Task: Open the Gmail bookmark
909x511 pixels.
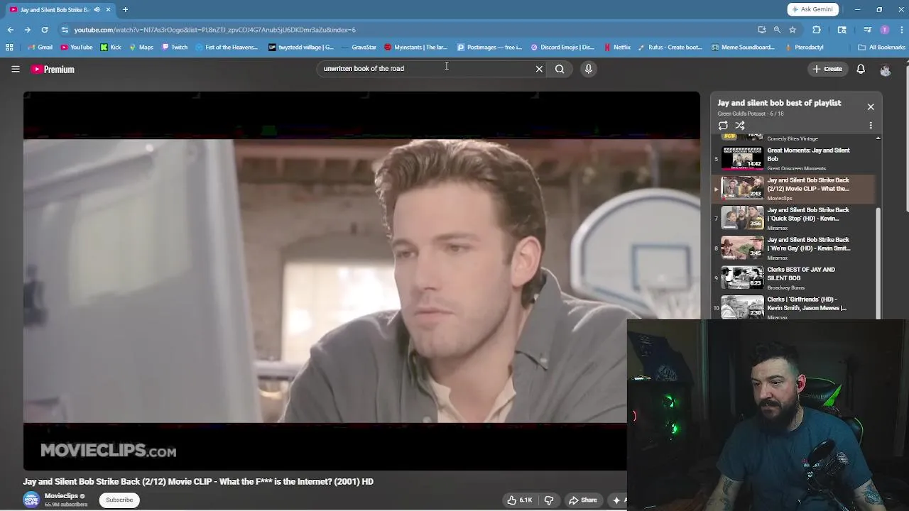Action: point(40,47)
